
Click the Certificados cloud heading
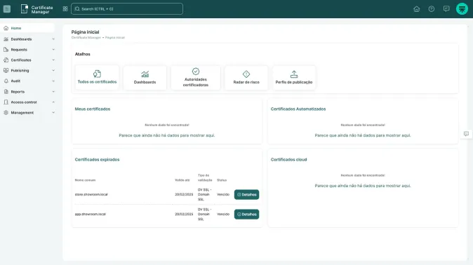tap(288, 159)
